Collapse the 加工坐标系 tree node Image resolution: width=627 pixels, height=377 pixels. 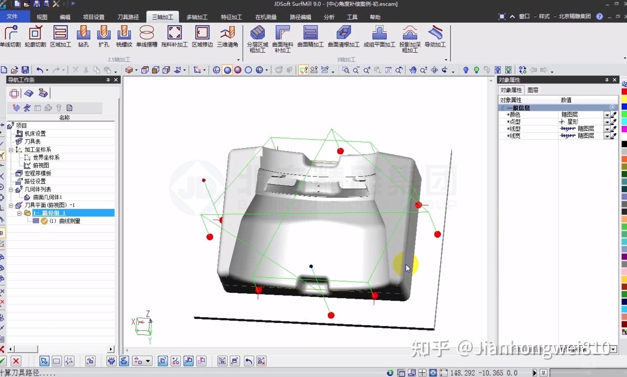click(x=11, y=149)
